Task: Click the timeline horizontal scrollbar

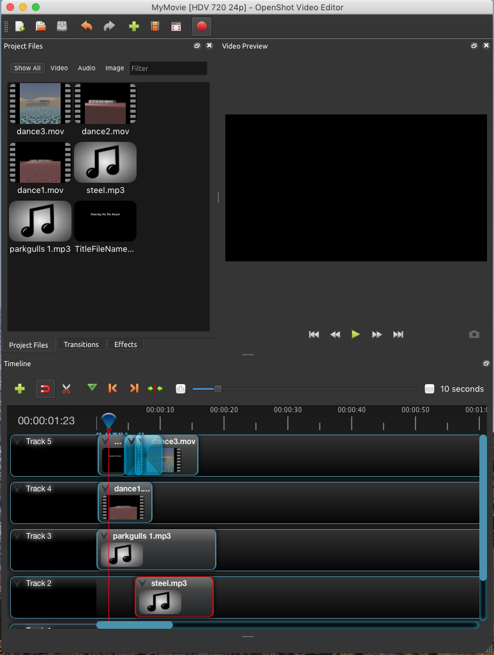Action: (x=134, y=625)
